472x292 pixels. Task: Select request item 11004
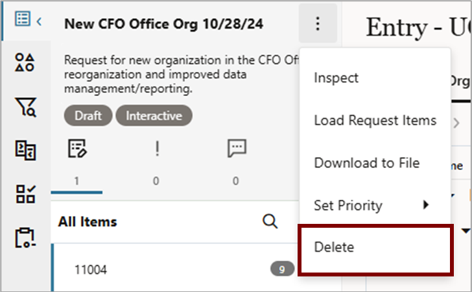pyautogui.click(x=91, y=269)
